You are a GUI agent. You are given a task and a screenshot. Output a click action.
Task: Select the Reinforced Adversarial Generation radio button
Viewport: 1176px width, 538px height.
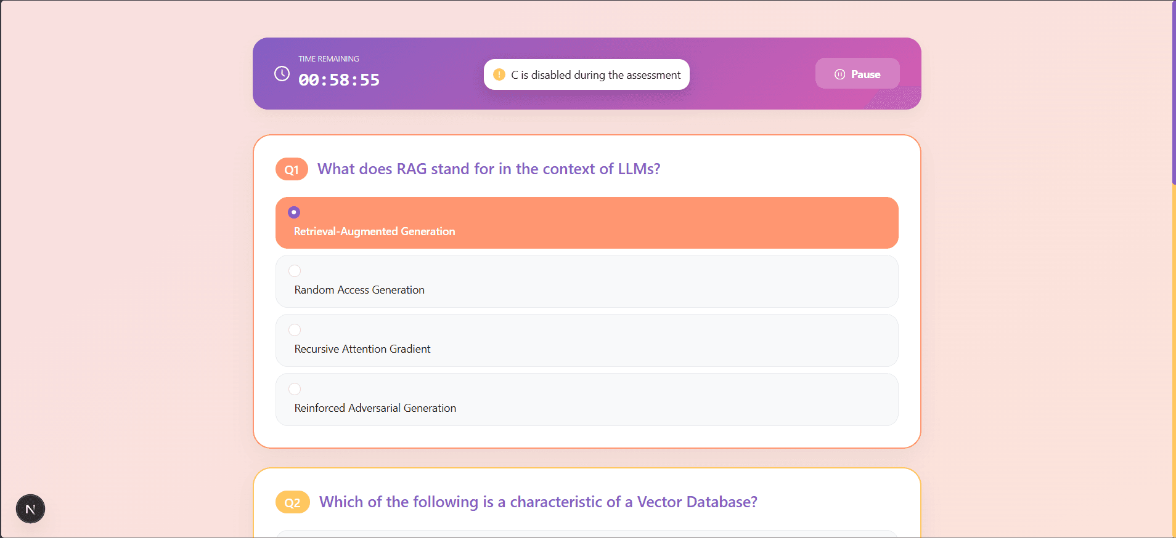pyautogui.click(x=295, y=389)
